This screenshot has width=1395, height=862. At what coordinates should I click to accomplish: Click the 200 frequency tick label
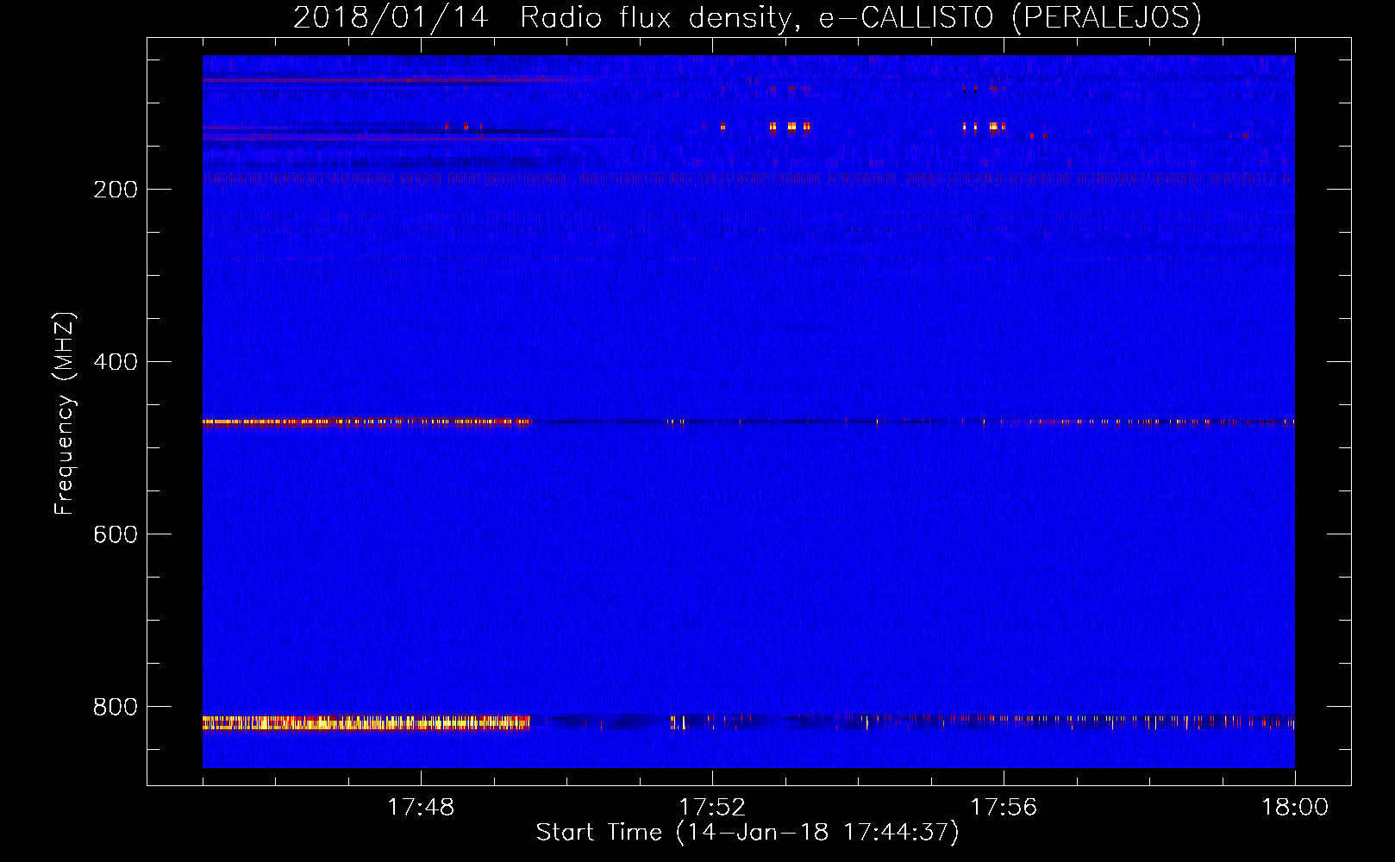(x=116, y=190)
